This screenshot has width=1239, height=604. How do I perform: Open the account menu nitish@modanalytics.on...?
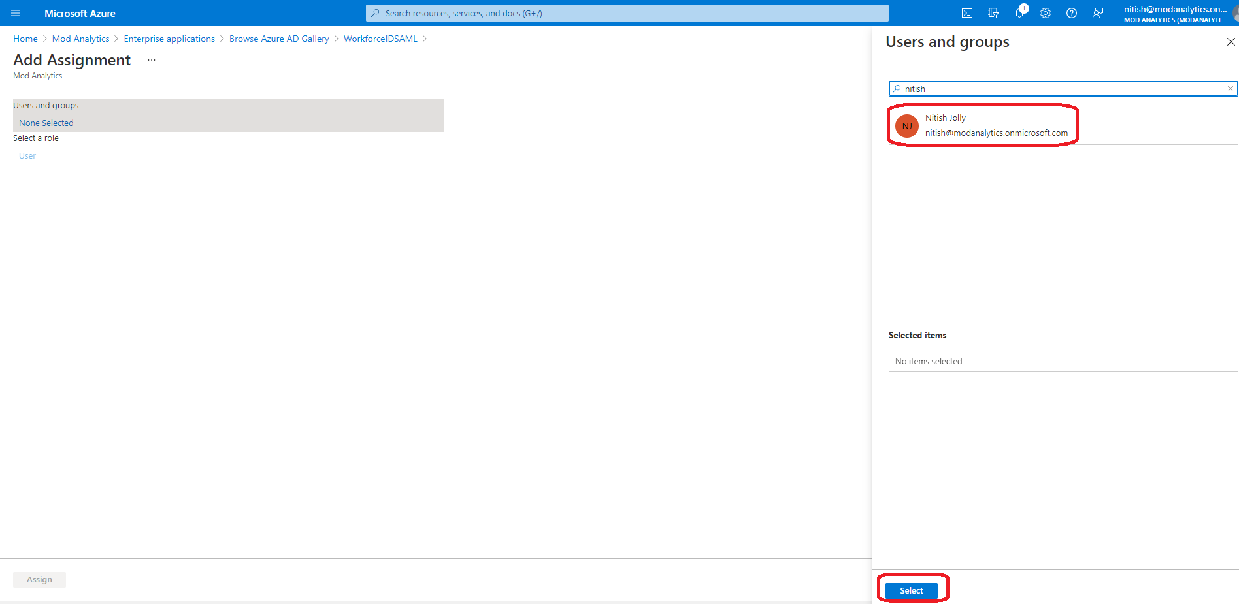pyautogui.click(x=1175, y=13)
